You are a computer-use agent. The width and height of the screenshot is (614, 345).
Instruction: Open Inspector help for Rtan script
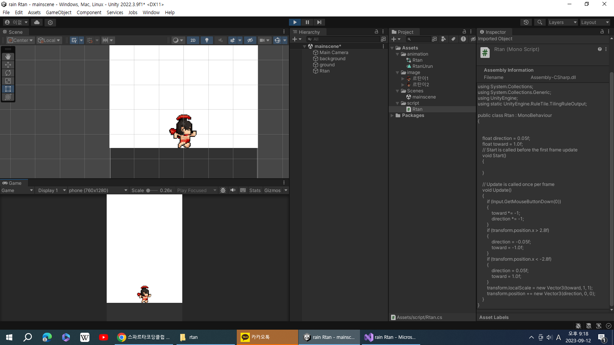tap(600, 49)
